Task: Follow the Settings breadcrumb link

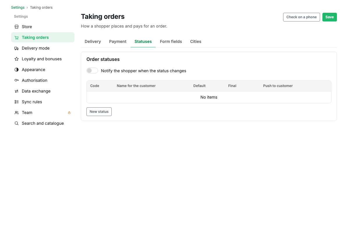Action: click(x=18, y=8)
